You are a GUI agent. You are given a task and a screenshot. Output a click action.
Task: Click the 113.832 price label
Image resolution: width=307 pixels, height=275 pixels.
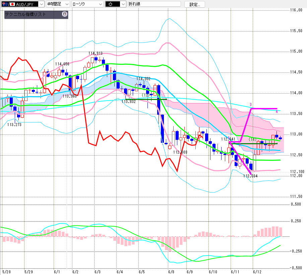(x=129, y=102)
